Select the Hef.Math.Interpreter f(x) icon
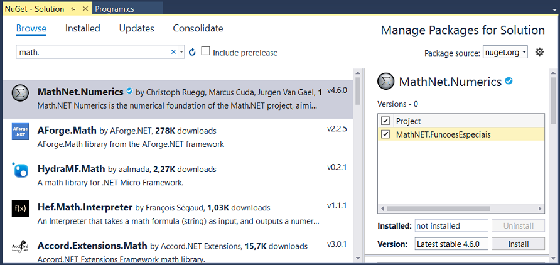 tap(20, 208)
